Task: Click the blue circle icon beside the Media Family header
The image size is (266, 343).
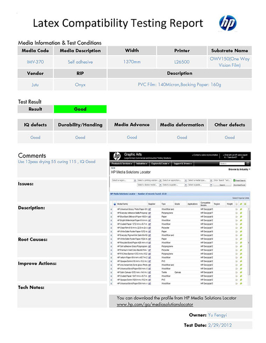Action: click(x=115, y=204)
